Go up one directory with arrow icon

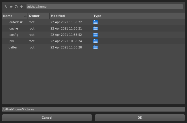click(x=22, y=7)
